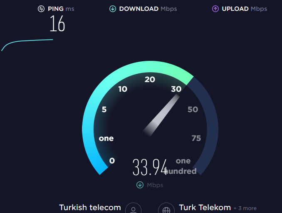Image resolution: width=282 pixels, height=213 pixels.
Task: Click the 20 mark on the gauge
Action: [150, 80]
